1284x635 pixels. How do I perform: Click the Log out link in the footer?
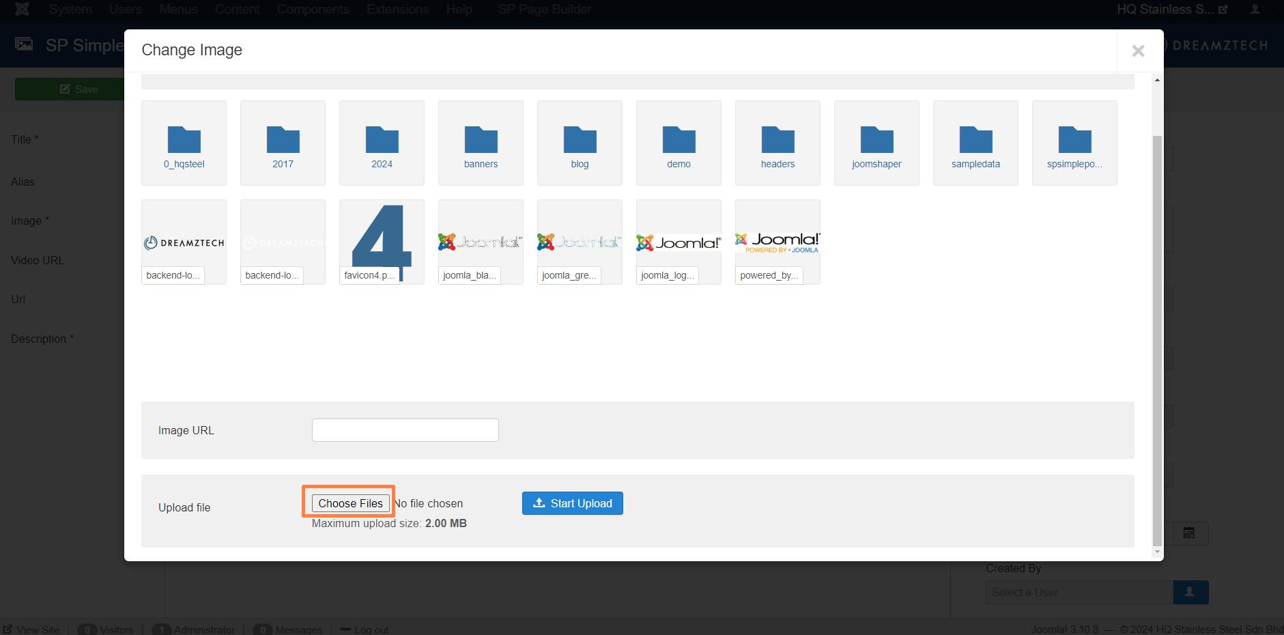[x=365, y=630]
